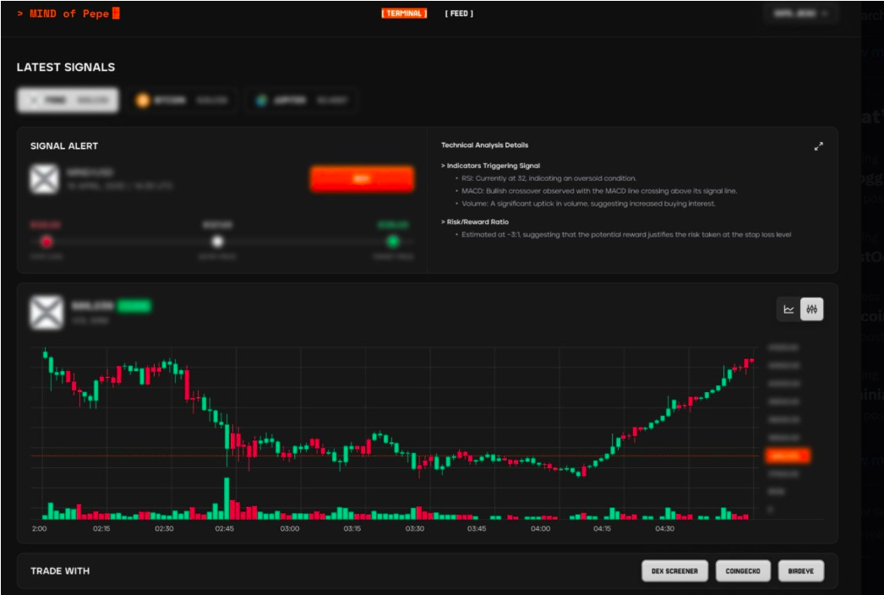Image resolution: width=884 pixels, height=595 pixels.
Task: Click the 03:00 time axis label
Action: point(290,529)
